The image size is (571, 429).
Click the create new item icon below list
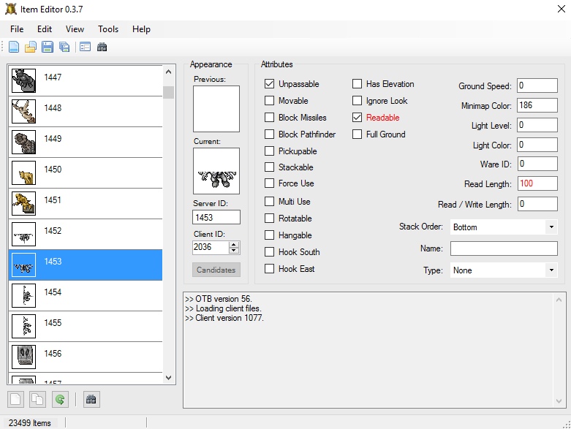(15, 400)
